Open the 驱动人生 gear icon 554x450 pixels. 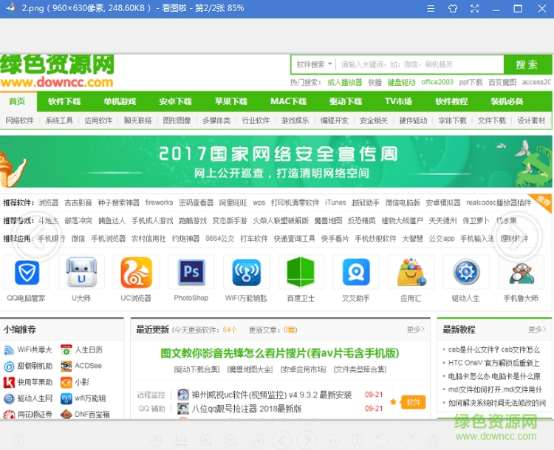(466, 272)
